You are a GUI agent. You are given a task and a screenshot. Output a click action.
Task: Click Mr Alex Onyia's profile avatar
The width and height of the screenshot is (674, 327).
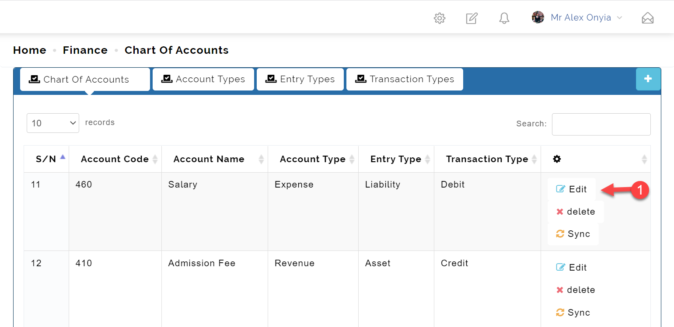(538, 17)
